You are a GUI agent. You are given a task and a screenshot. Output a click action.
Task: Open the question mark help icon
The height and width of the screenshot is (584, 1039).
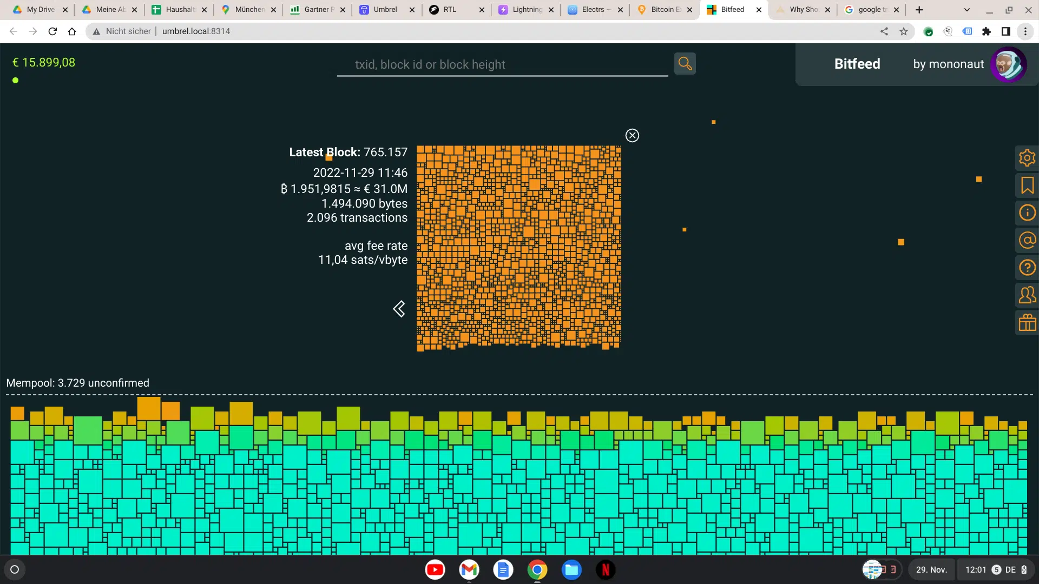1027,268
